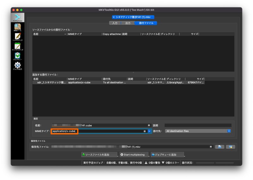Open the Info tool magnifier icon
Screen dimensions: 253x180
[18, 27]
